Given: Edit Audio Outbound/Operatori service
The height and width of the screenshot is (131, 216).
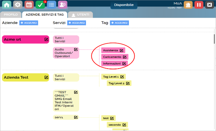Looking at the screenshot, I should (76, 49).
